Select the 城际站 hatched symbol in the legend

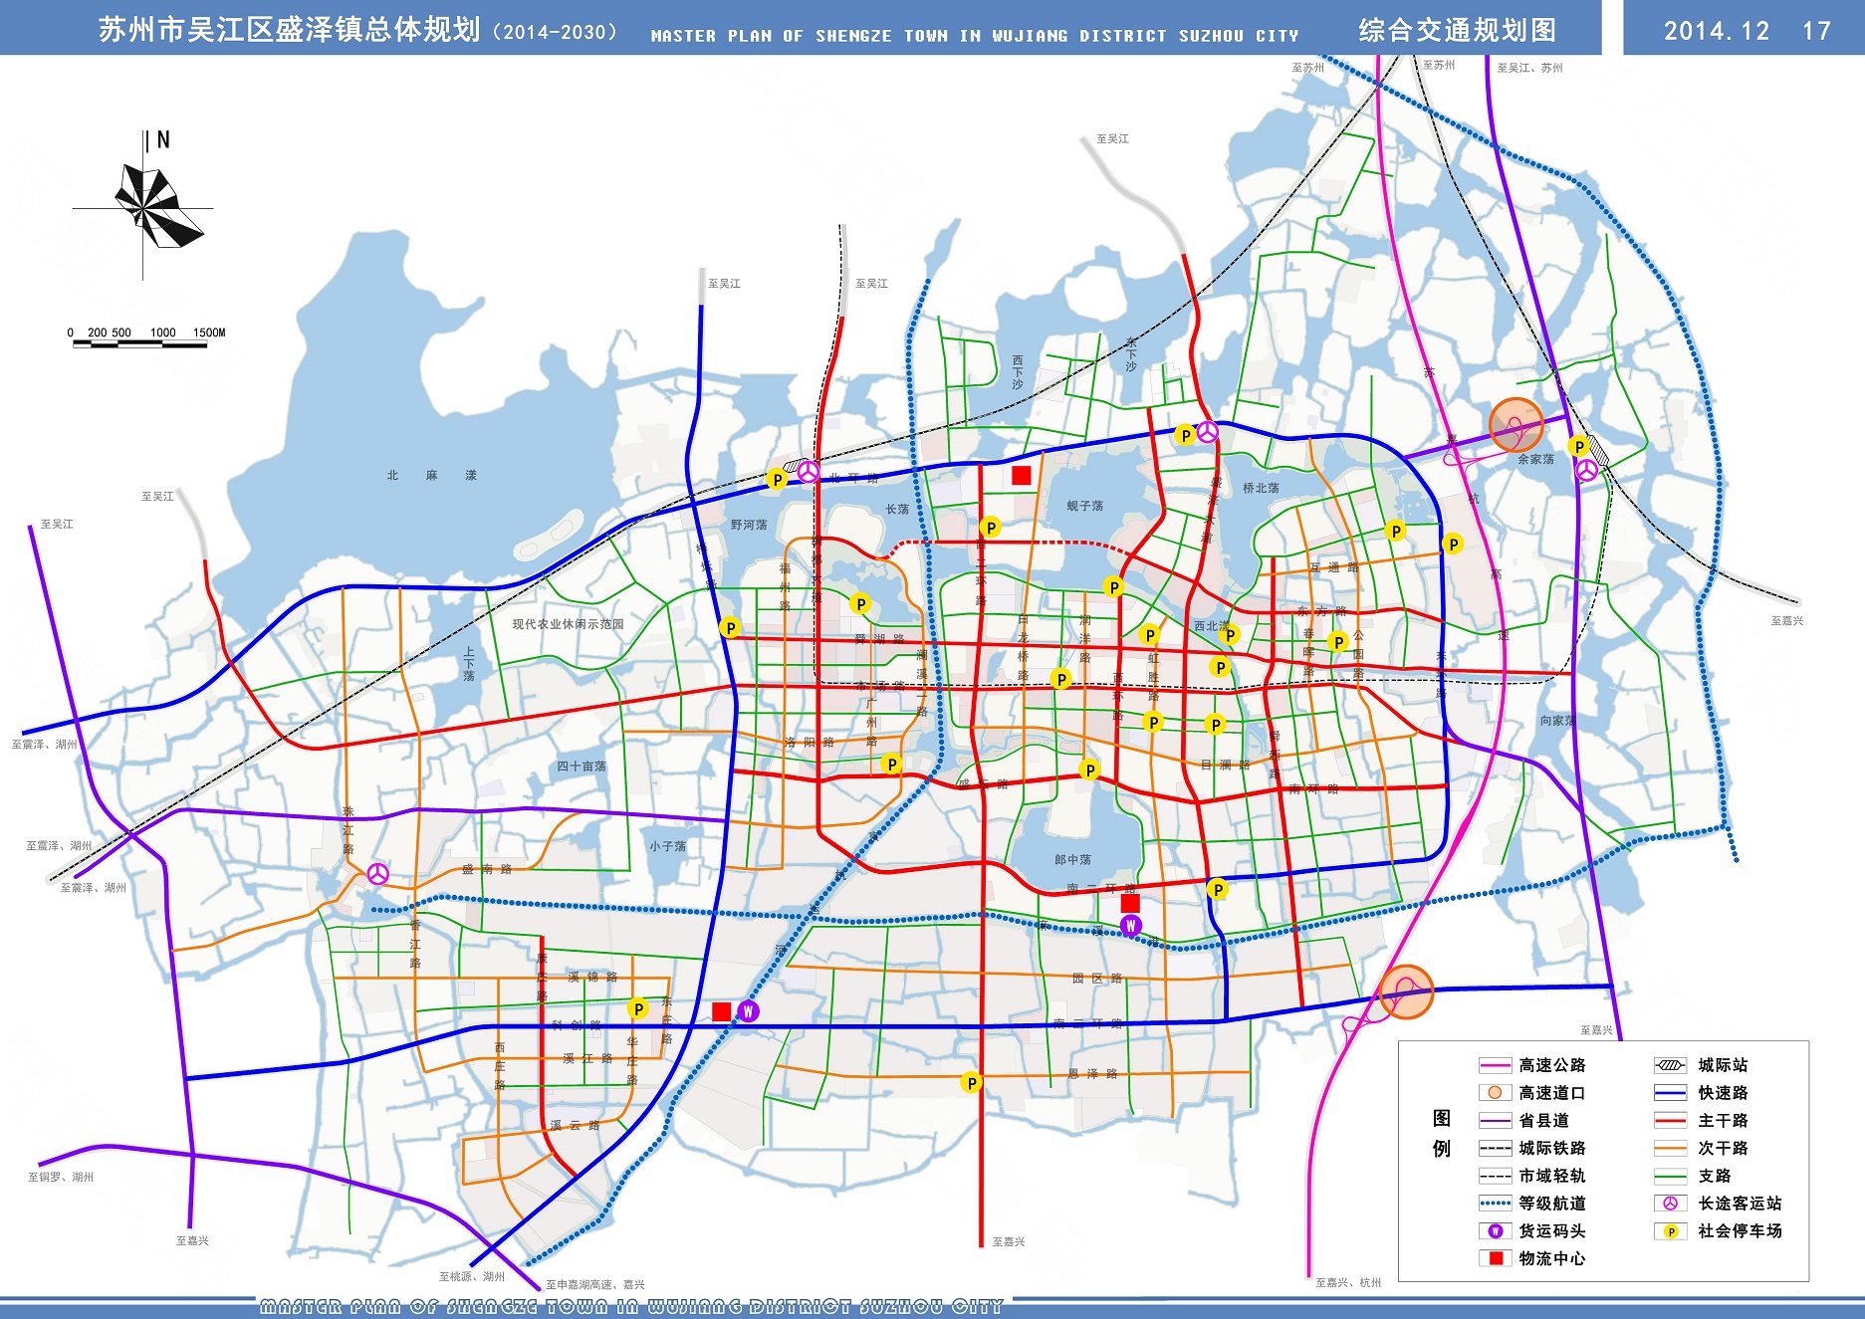click(1670, 1065)
